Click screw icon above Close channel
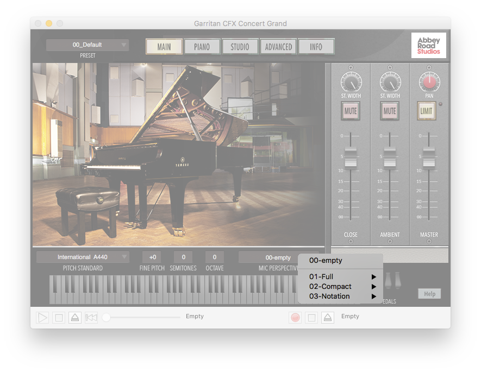Image resolution: width=481 pixels, height=372 pixels. pos(351,67)
